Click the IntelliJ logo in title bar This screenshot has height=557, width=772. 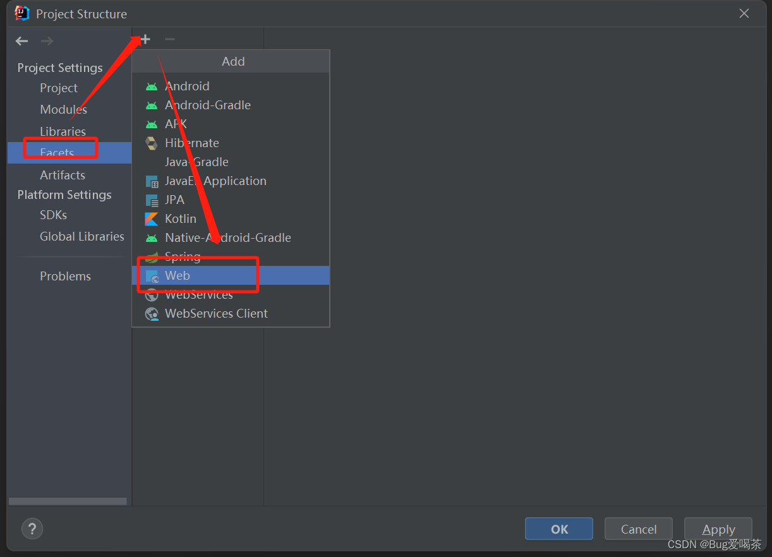22,13
